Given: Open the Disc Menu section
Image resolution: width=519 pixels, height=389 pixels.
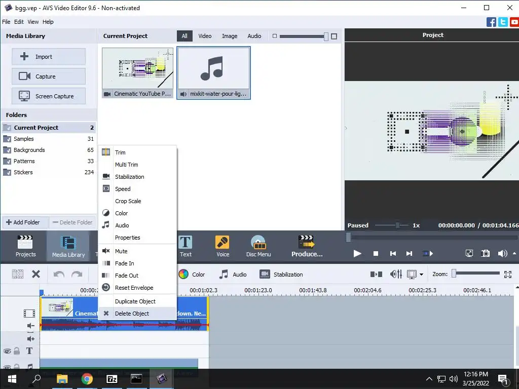Looking at the screenshot, I should [258, 246].
